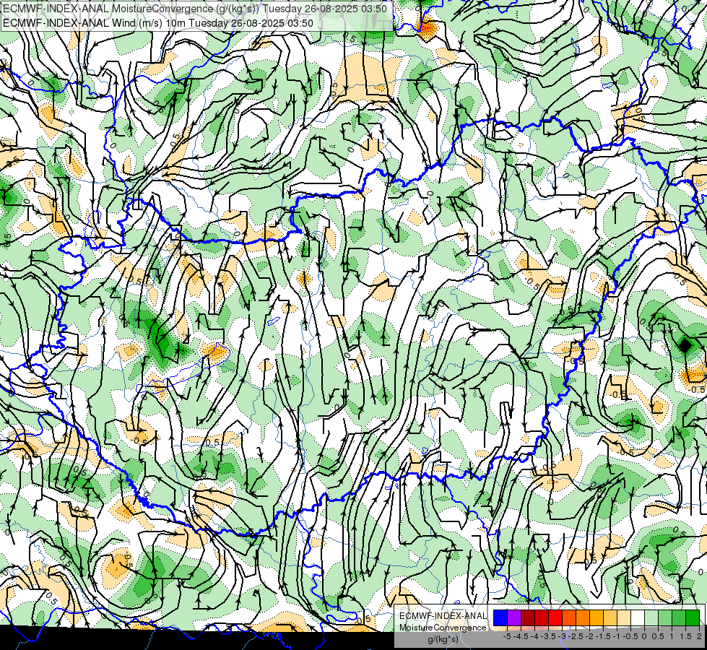Screen dimensions: 707x650
Task: Click the g/(kg*s) unit label in legend
Action: 443,640
